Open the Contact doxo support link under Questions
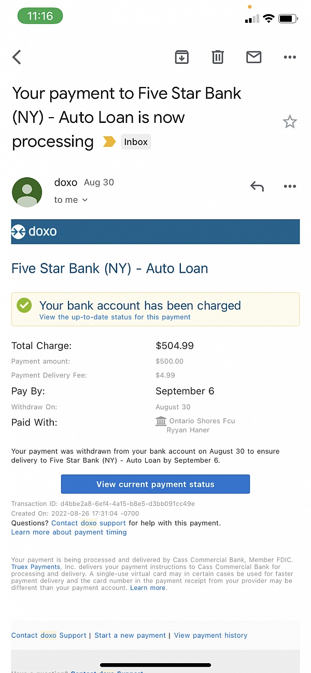311x673 pixels. (89, 523)
